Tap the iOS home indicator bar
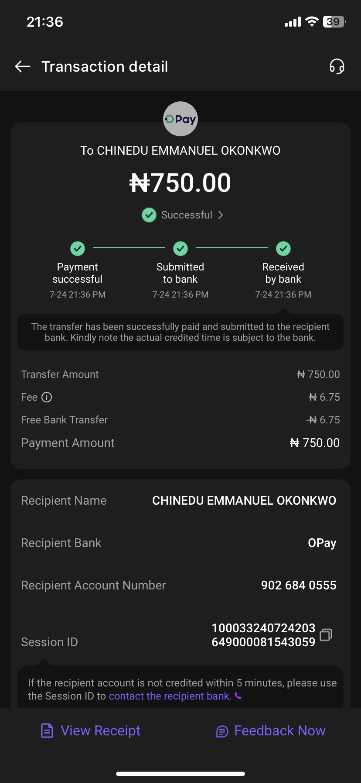The height and width of the screenshot is (783, 361). pos(180,774)
